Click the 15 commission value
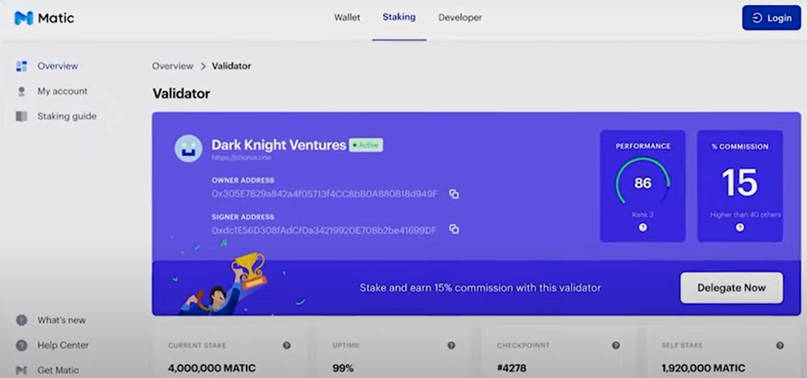The image size is (807, 378). 740,183
